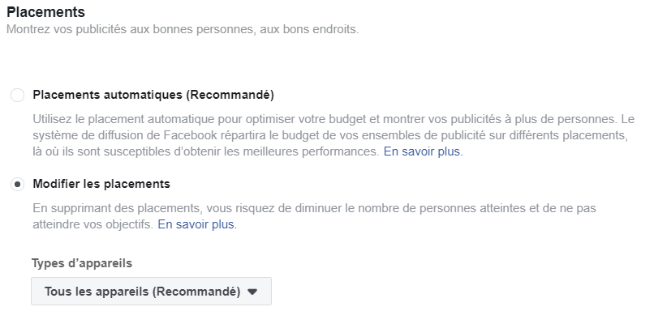The width and height of the screenshot is (654, 311).
Task: Click the Types d'appareils field label
Action: point(82,263)
